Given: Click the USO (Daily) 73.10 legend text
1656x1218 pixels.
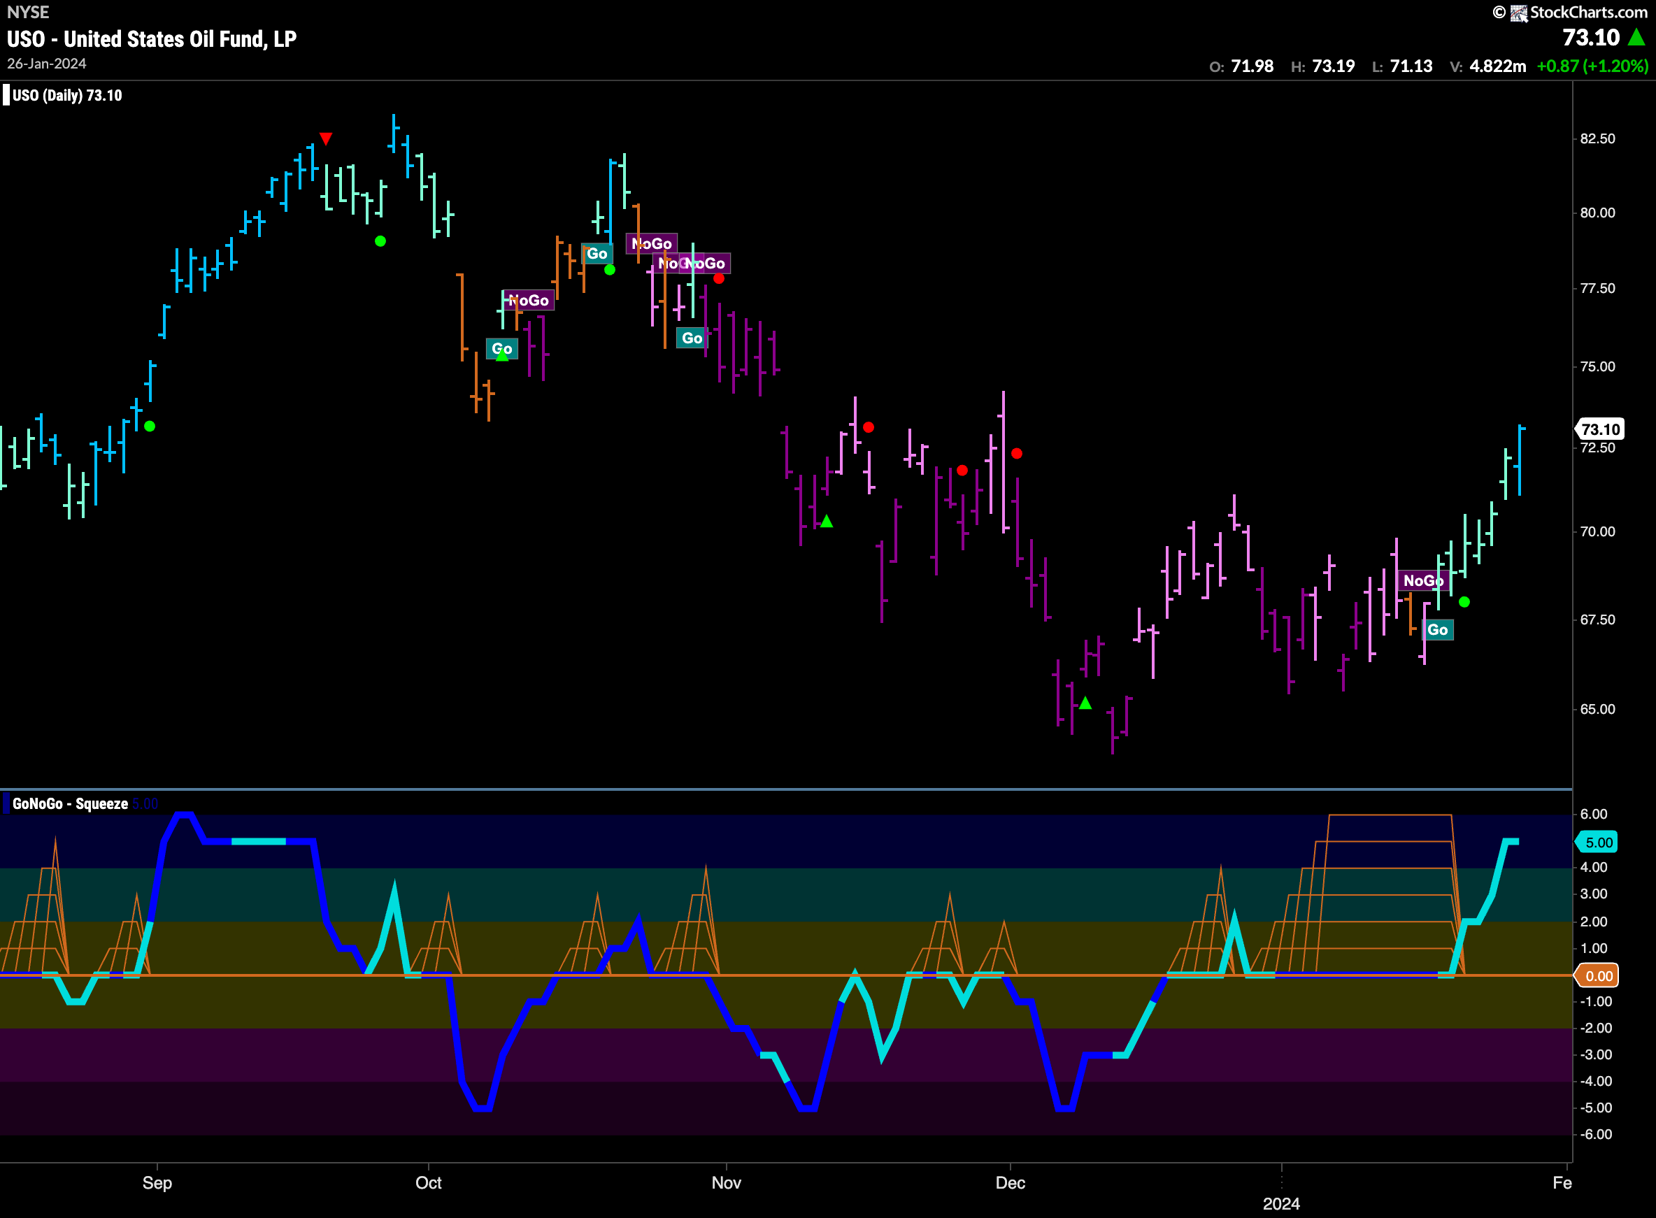Looking at the screenshot, I should point(67,95).
